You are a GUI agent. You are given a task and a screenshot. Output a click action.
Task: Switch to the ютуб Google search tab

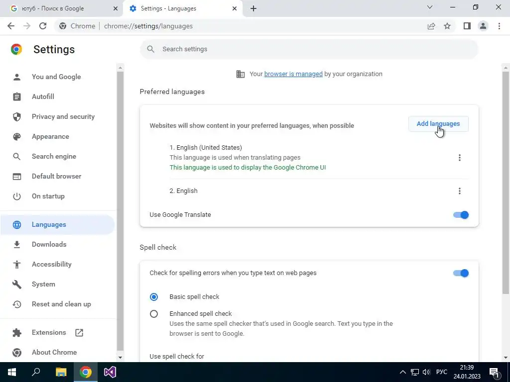(x=62, y=8)
